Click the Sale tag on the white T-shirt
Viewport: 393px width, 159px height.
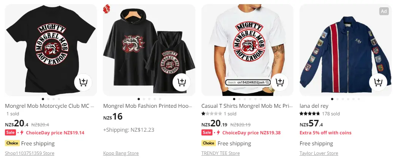point(207,132)
